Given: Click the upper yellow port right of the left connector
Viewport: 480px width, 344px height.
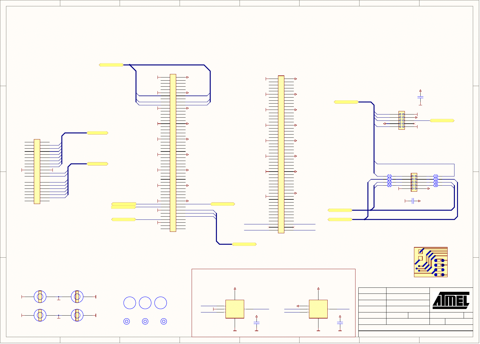Looking at the screenshot, I should (x=97, y=133).
